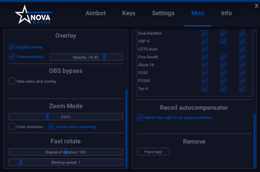The height and width of the screenshot is (172, 260).
Task: Click the Tec-9 weapon name
Action: [x=143, y=89]
